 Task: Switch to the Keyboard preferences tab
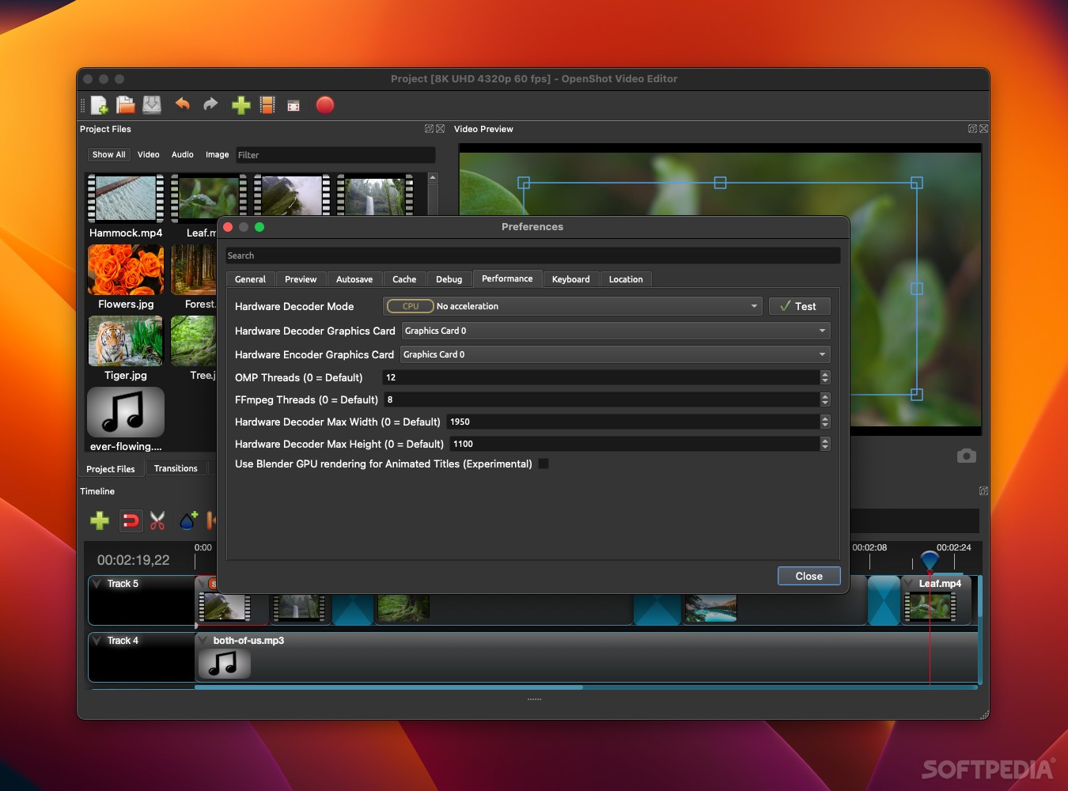570,278
